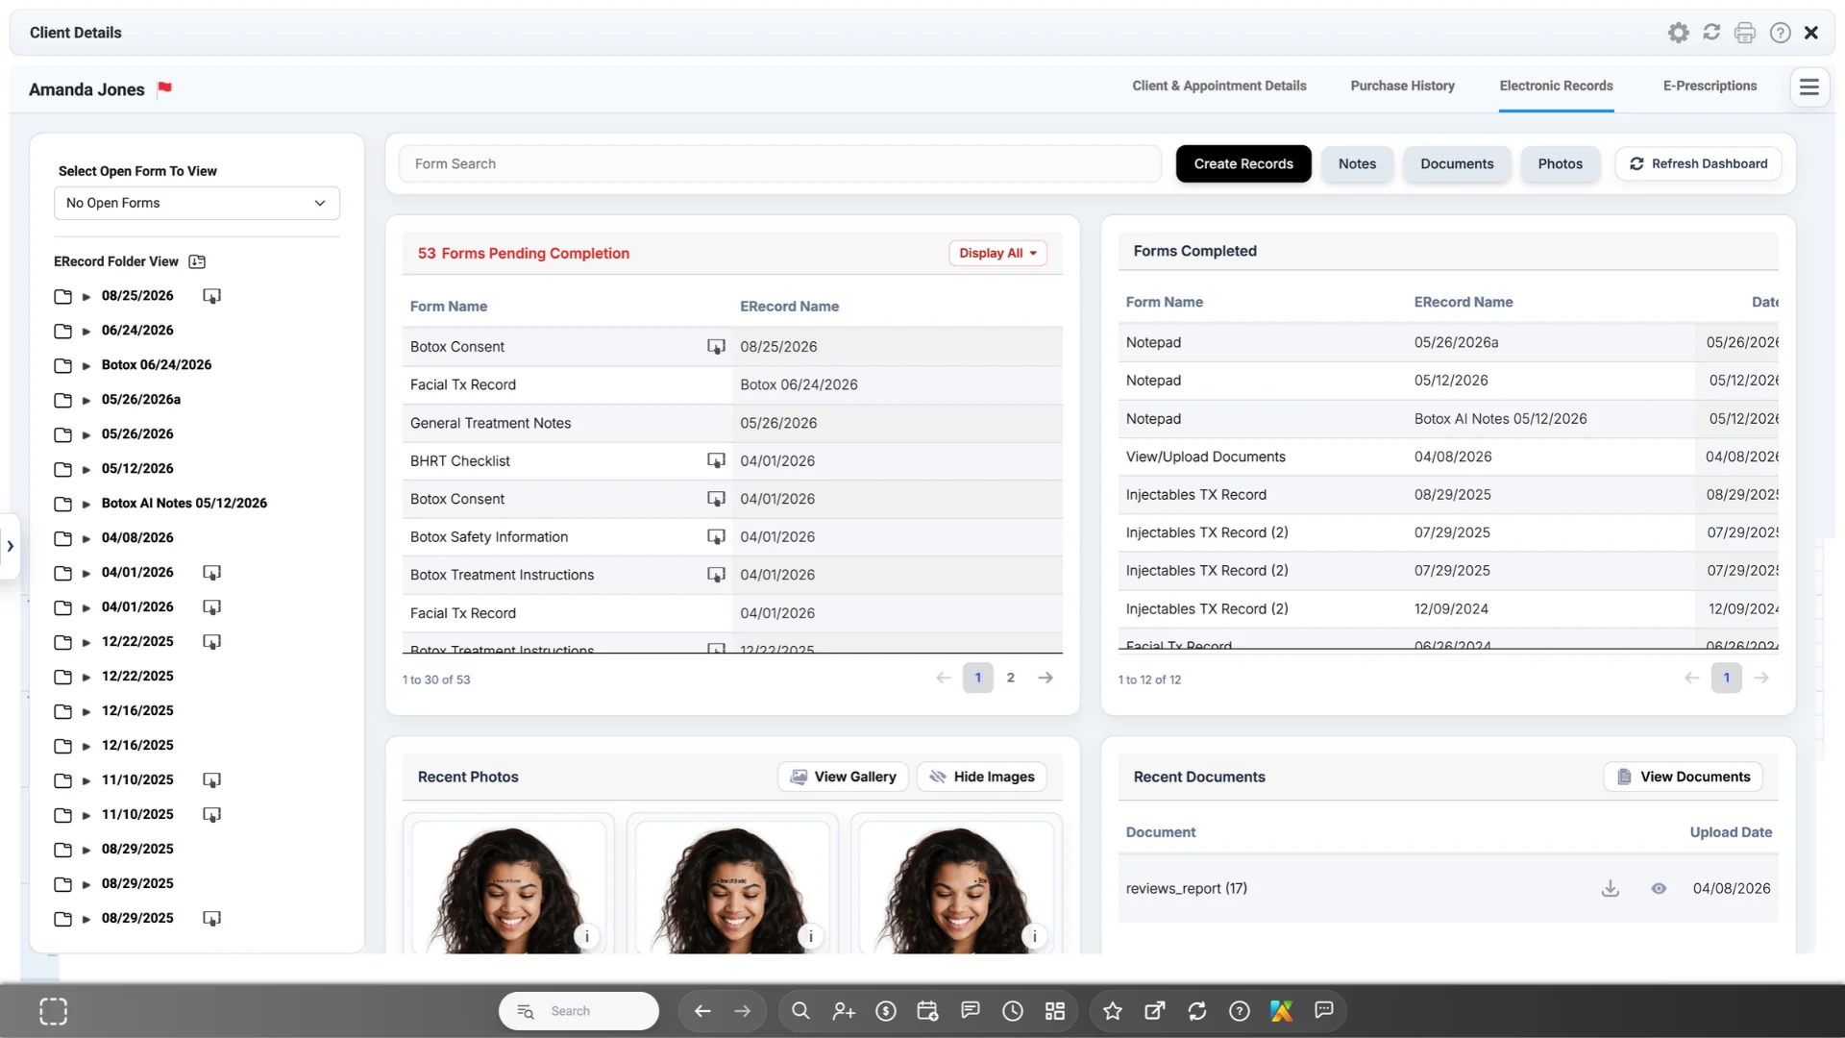Select the Electronic Records tab
1845x1038 pixels.
tap(1556, 86)
